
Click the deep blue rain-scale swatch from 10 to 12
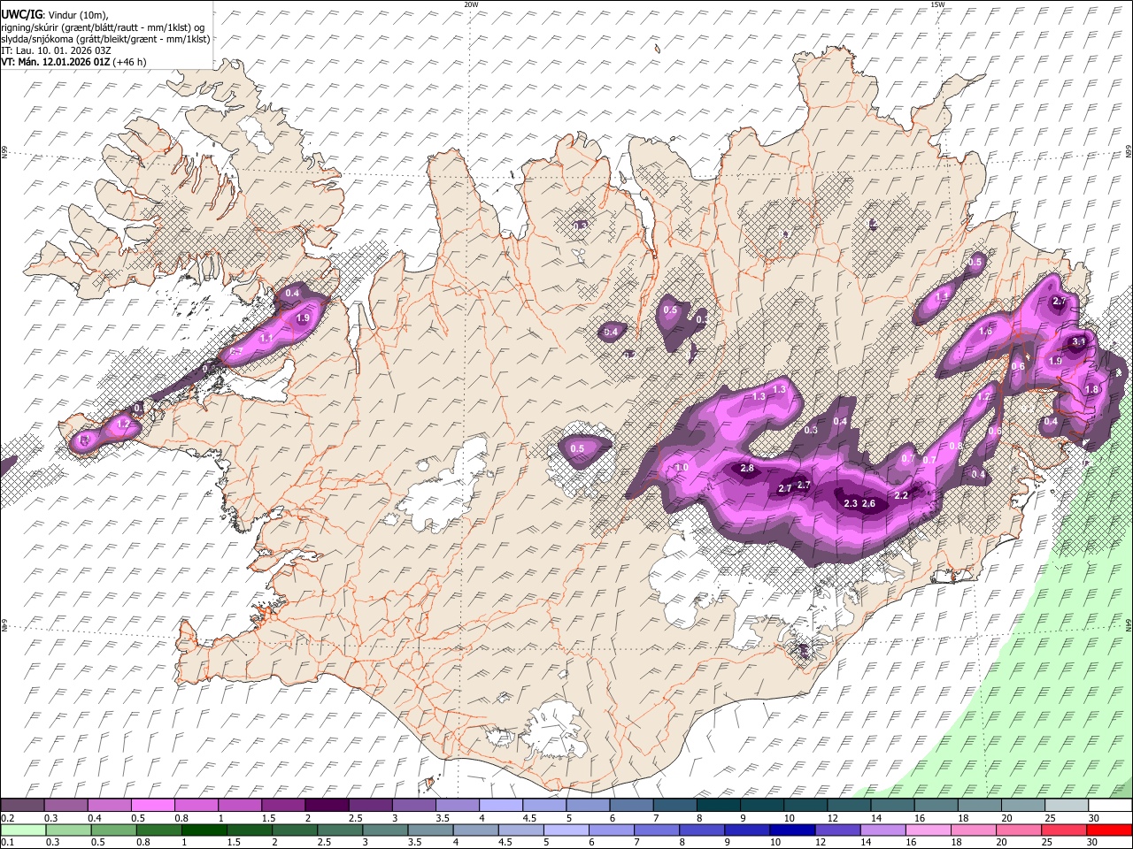click(x=792, y=830)
